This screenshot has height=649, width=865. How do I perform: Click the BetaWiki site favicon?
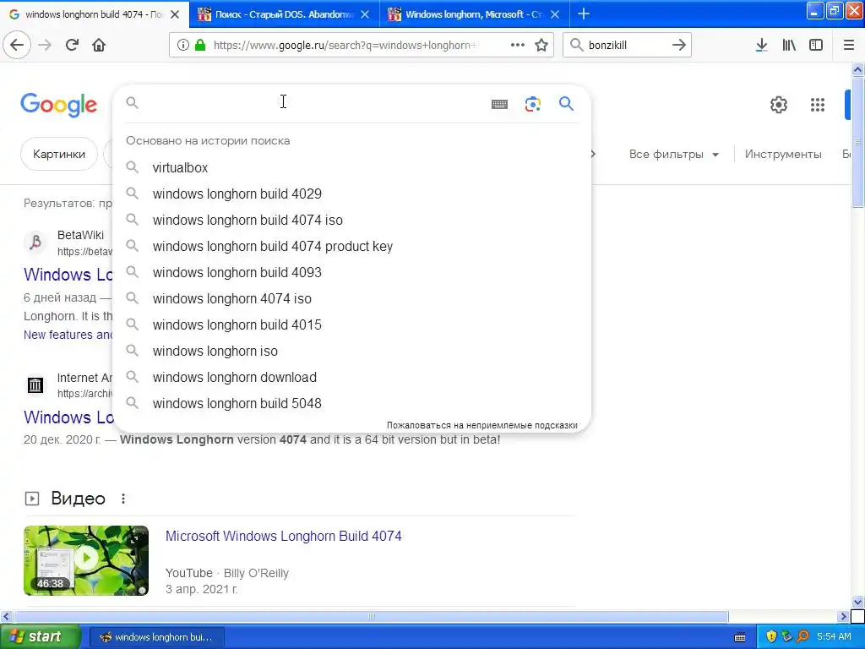click(35, 242)
